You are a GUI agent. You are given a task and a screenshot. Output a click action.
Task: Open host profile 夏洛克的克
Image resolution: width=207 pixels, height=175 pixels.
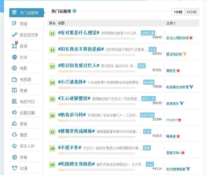point(174,54)
